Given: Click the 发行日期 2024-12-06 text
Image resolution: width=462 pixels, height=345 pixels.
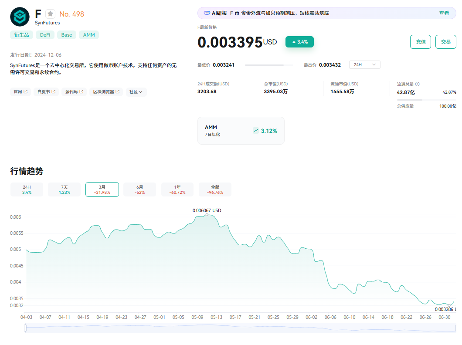Looking at the screenshot, I should [x=36, y=55].
